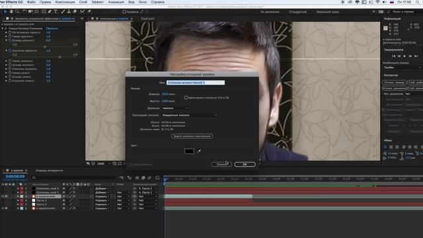Click the Задать размером композиции button
Screen dimensions: 423x238
click(x=192, y=136)
